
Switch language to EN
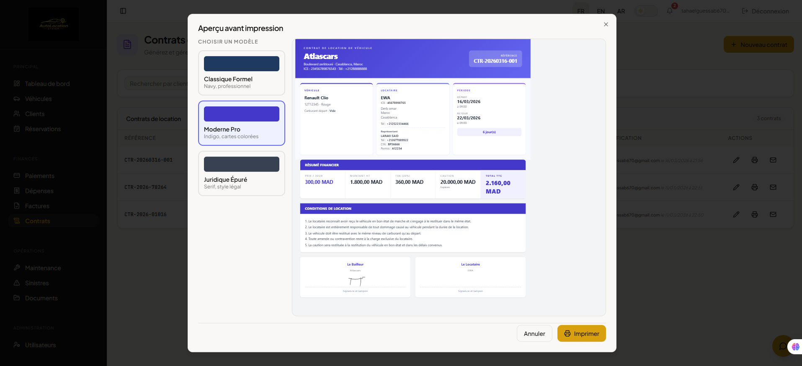coord(601,11)
